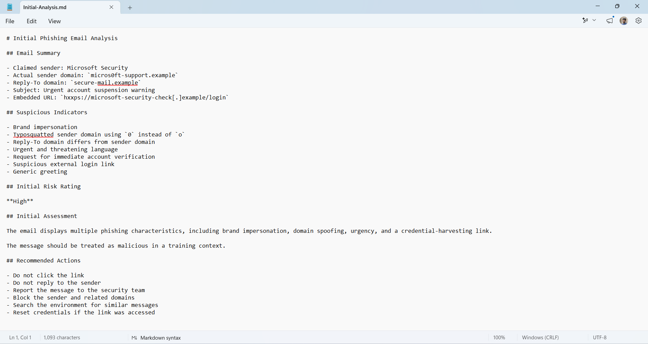Click the '## Initial Risk Rating' heading
The height and width of the screenshot is (344, 648).
pyautogui.click(x=44, y=186)
